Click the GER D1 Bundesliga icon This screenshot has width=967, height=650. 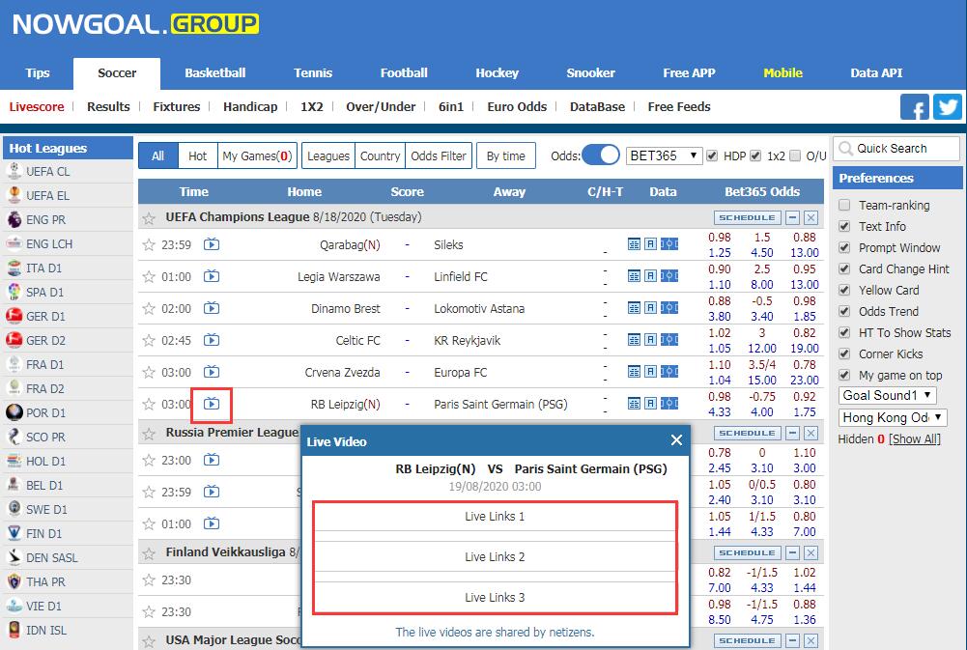click(x=14, y=316)
